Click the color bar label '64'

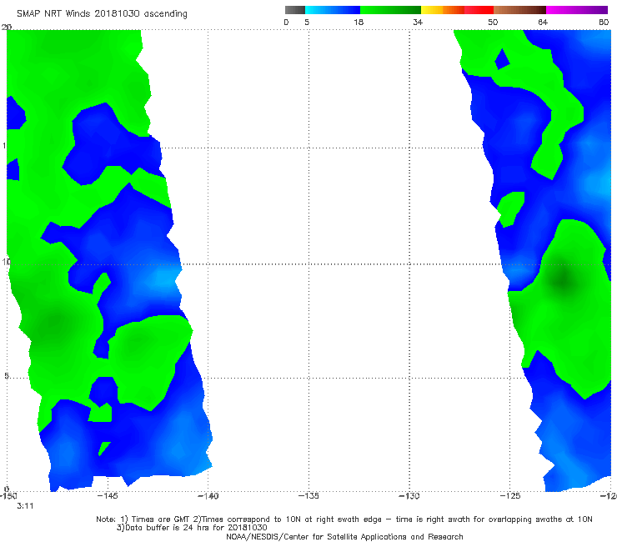click(543, 22)
